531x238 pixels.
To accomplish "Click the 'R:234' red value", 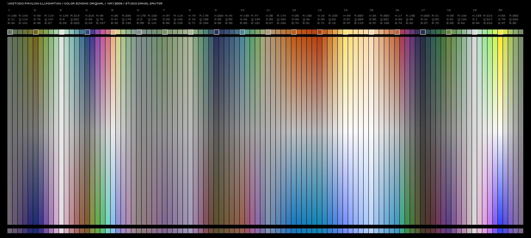I will [126, 16].
